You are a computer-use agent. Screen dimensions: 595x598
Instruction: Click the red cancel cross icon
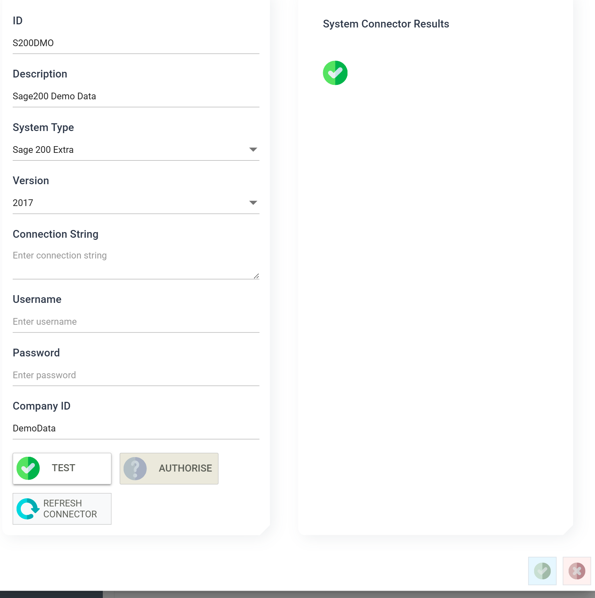click(577, 571)
